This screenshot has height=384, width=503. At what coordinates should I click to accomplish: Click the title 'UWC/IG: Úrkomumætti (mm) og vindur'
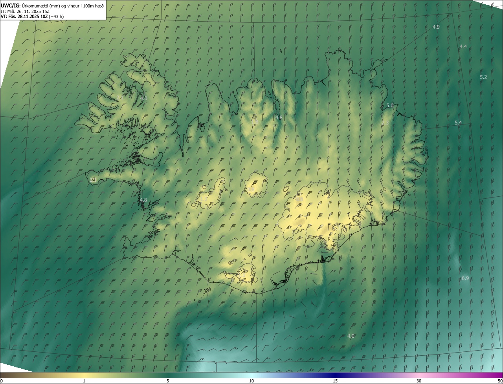pos(52,5)
